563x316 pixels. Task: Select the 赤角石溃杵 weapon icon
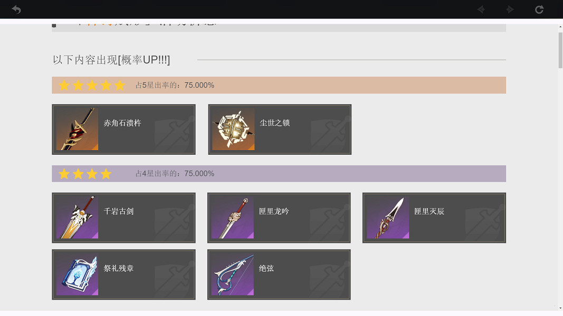tap(77, 129)
